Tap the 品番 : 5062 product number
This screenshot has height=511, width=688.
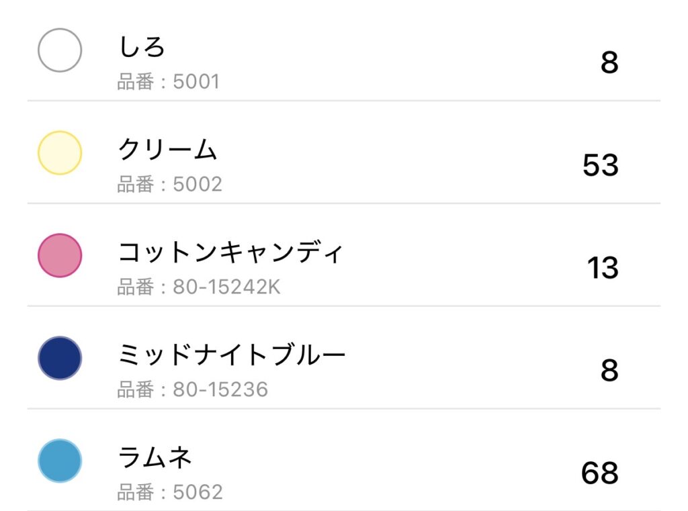[x=170, y=492]
